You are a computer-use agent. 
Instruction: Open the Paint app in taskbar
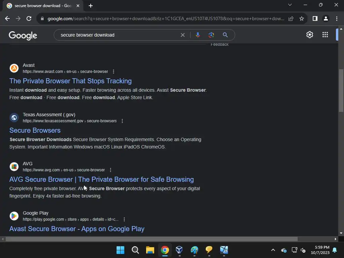[x=195, y=250]
